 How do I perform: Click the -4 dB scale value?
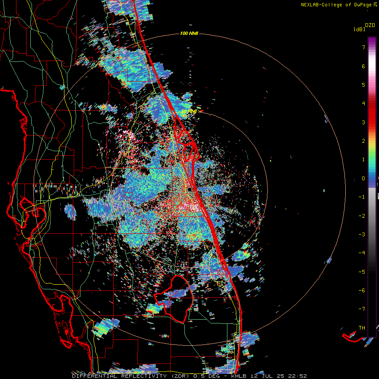(362, 253)
